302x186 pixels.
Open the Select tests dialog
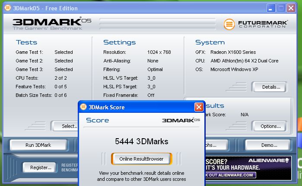(x=65, y=126)
